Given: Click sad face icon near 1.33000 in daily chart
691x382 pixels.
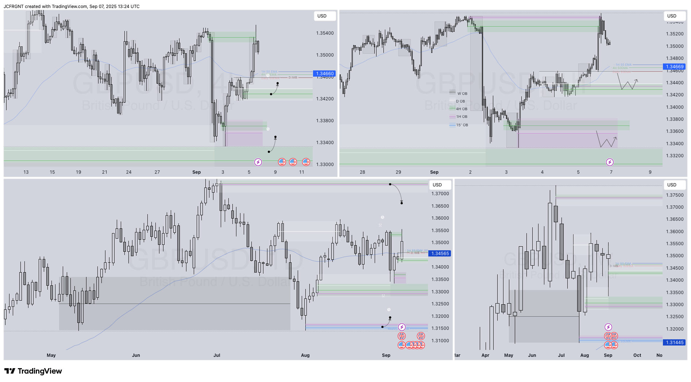Looking at the screenshot, I should (x=383, y=296).
